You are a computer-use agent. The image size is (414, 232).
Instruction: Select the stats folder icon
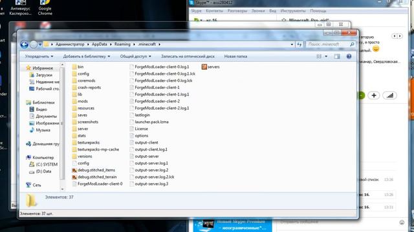tap(74, 135)
